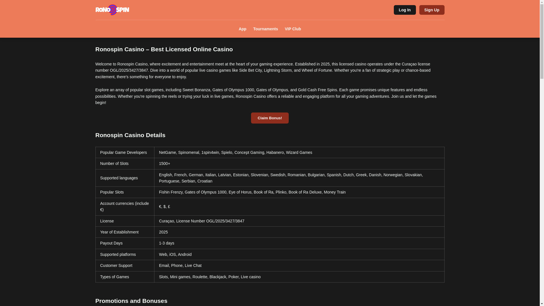Open the VIP Club page
The width and height of the screenshot is (544, 306).
coord(293,29)
